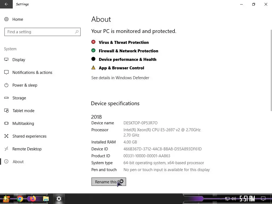This screenshot has height=204, width=272.
Task: Click Virus & Threat Protection text
Action: pyautogui.click(x=124, y=42)
